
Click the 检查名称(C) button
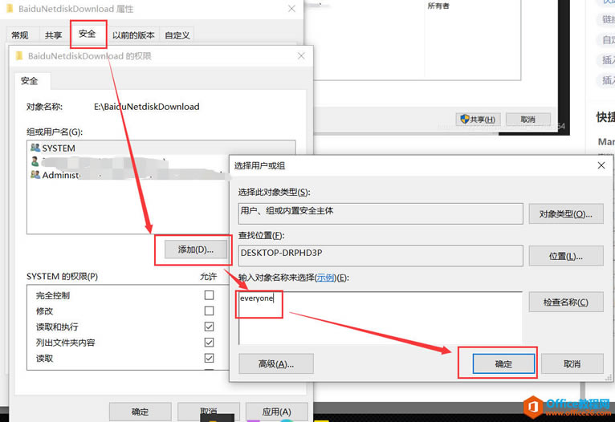(565, 302)
